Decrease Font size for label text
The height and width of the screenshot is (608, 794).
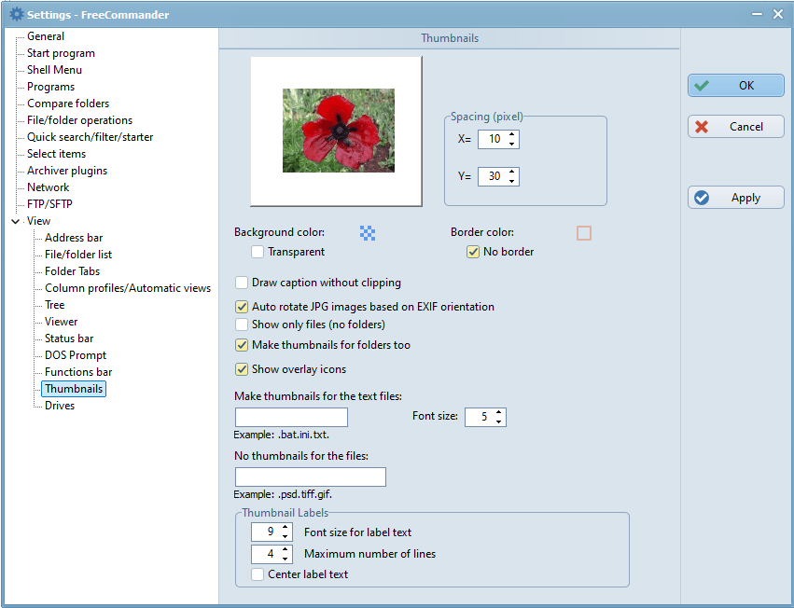(x=286, y=536)
